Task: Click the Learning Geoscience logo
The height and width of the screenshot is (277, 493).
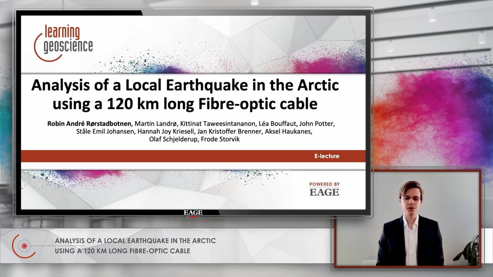Action: tap(64, 42)
